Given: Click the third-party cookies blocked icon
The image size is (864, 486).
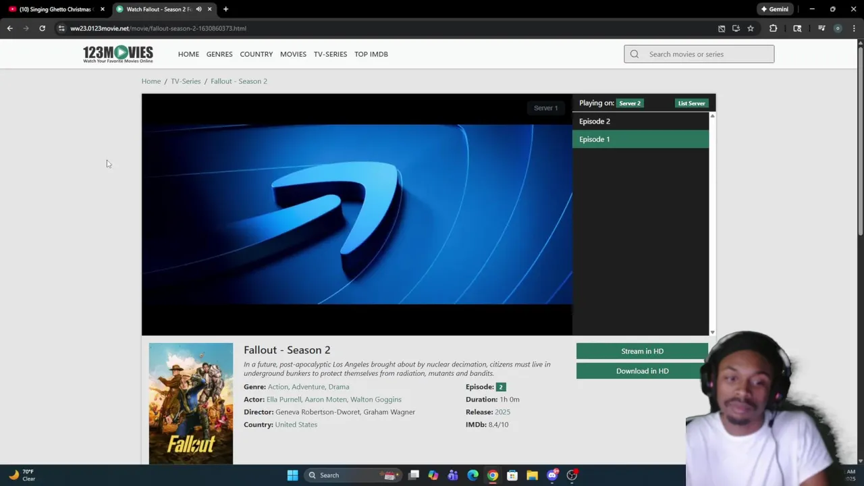Looking at the screenshot, I should point(722,28).
